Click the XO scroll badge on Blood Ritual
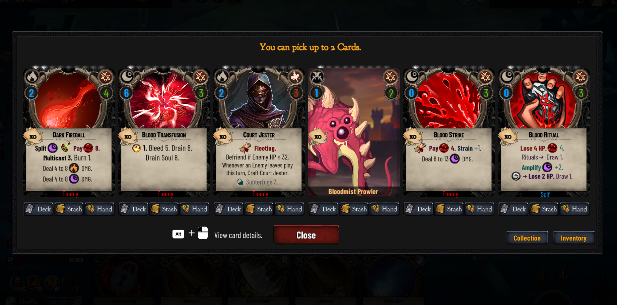 pos(508,136)
